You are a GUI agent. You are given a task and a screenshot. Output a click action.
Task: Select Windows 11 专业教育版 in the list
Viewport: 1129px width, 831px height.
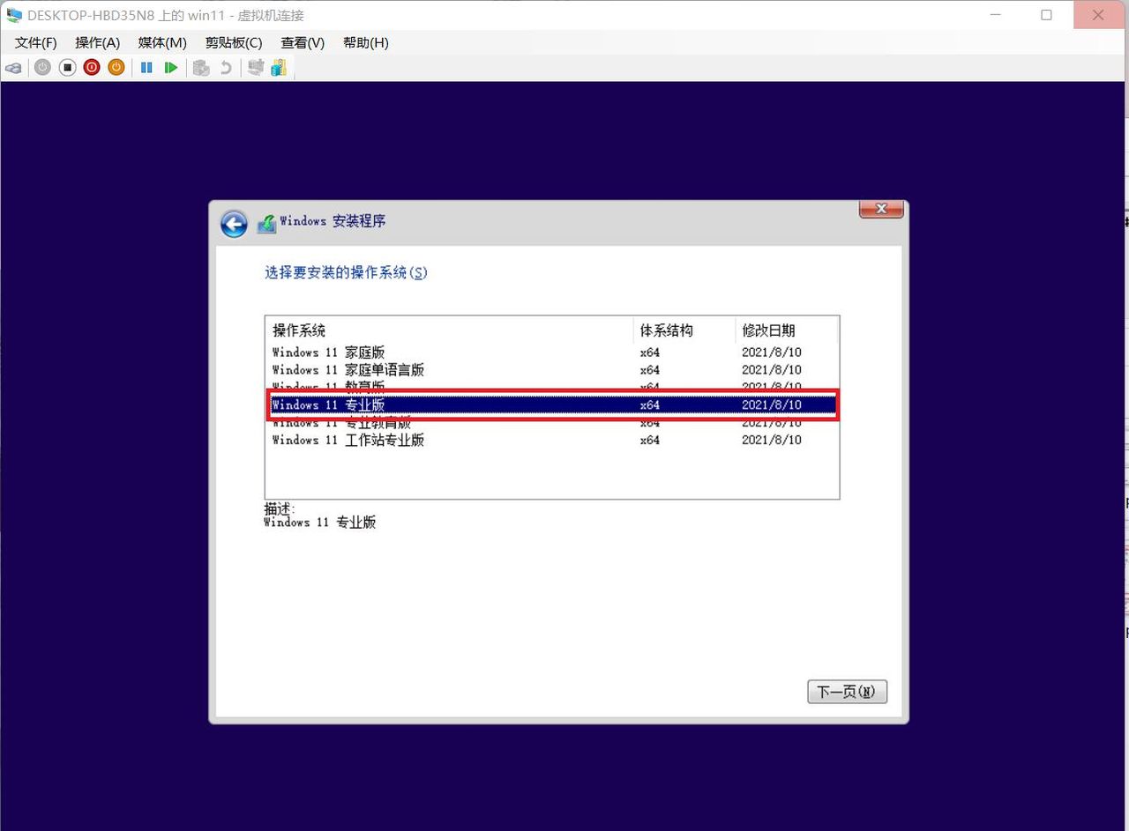[552, 424]
